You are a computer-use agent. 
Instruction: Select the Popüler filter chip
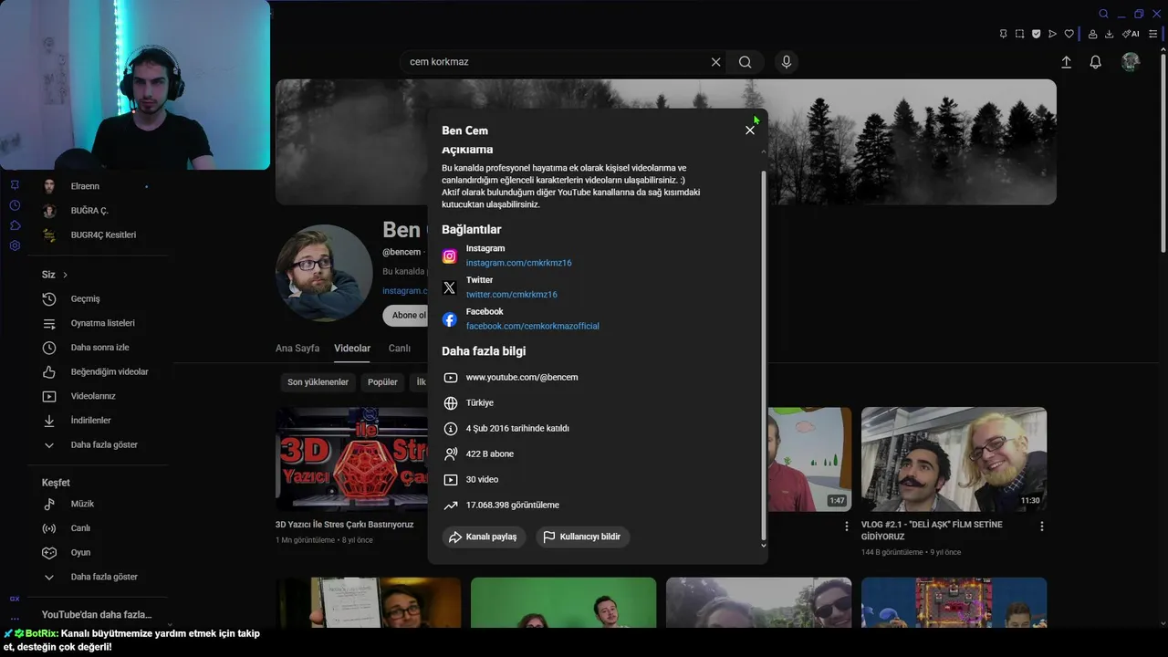point(382,382)
